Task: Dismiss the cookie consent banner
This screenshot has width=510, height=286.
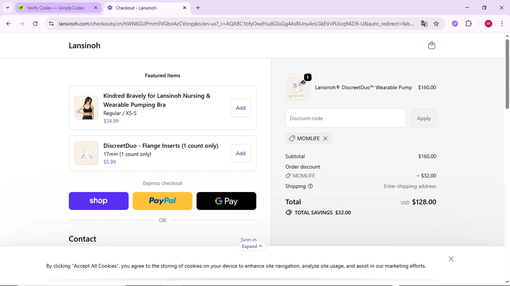Action: (x=451, y=259)
